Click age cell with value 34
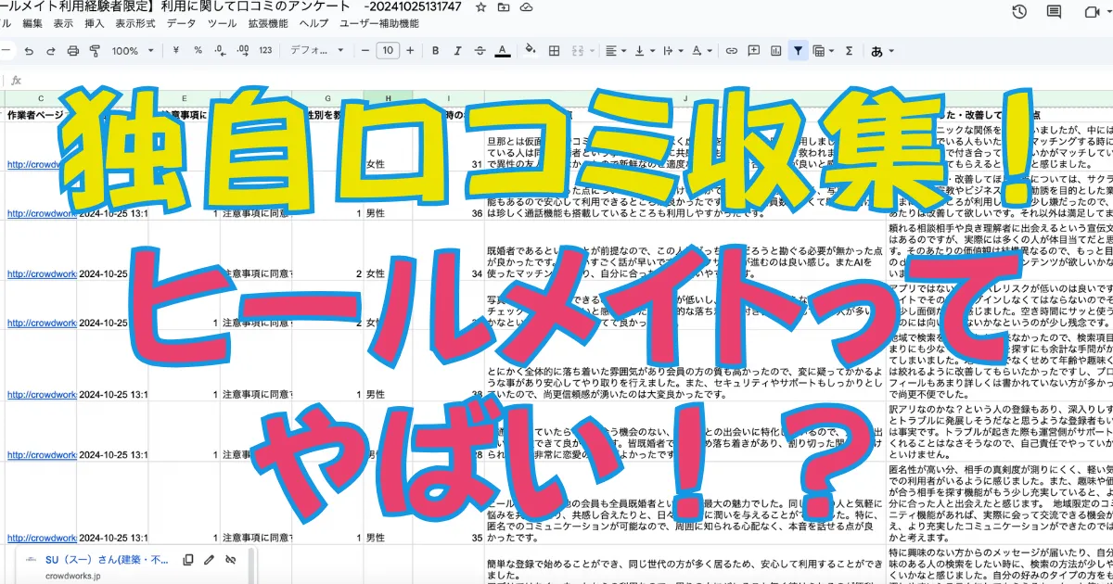This screenshot has height=584, width=1113. click(x=476, y=273)
